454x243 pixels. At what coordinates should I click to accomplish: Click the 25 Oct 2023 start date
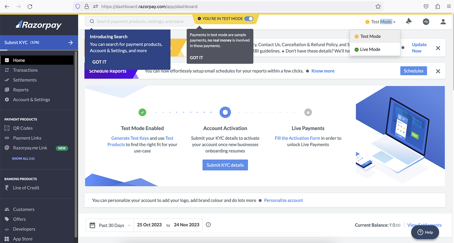point(149,225)
